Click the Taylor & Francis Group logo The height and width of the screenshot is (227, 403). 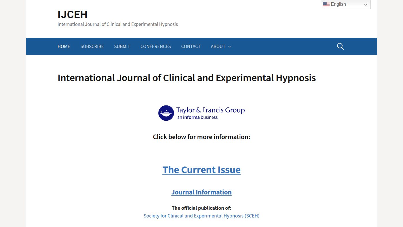(x=201, y=113)
